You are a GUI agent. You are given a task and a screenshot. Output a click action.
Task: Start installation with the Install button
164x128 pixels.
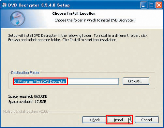coord(119,120)
